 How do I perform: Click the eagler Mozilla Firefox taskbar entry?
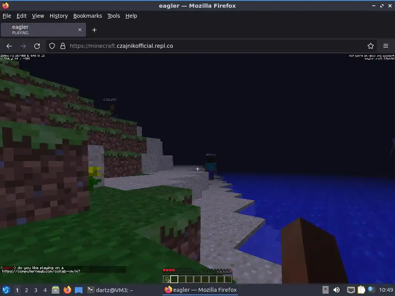tap(201, 290)
